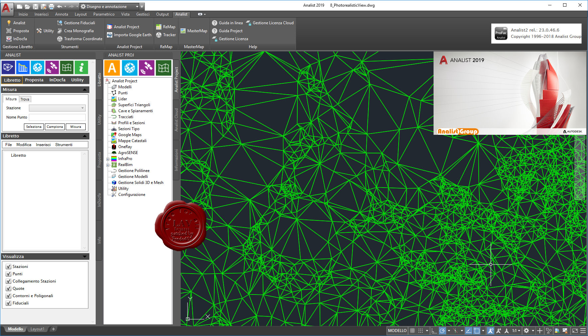Click the Undo arrow in quick access toolbar

(x=59, y=6)
